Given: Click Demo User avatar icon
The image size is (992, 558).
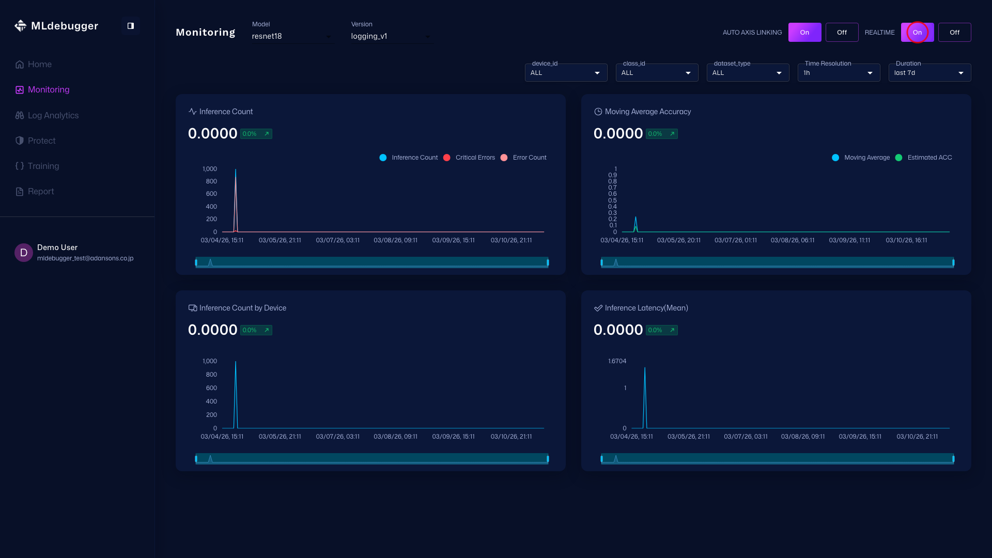Looking at the screenshot, I should coord(24,253).
